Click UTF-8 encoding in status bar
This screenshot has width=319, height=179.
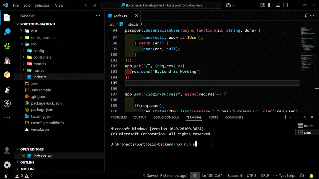pos(251,175)
